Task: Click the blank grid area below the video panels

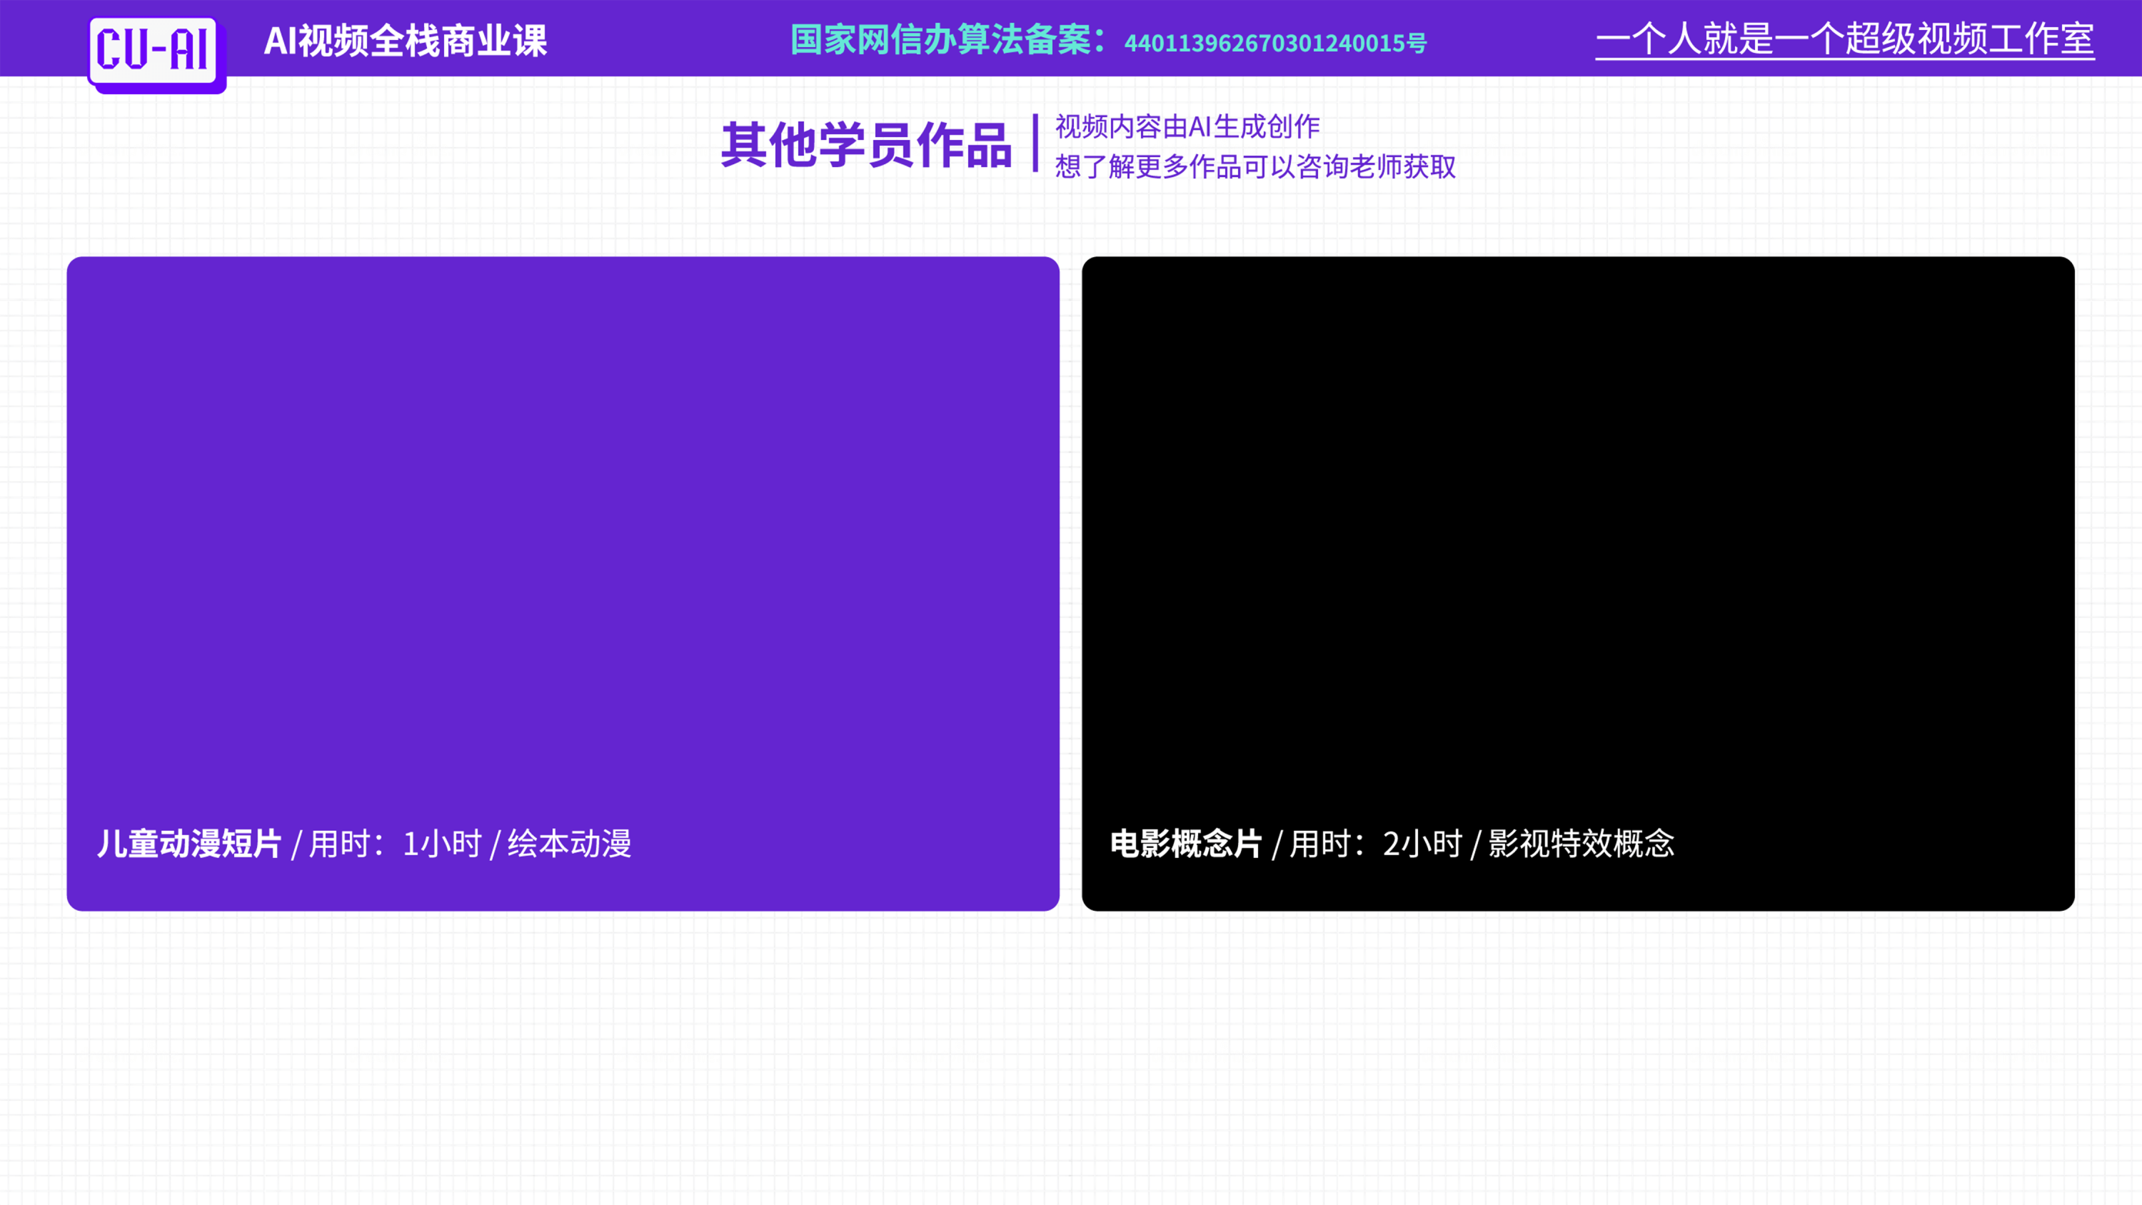Action: pyautogui.click(x=1071, y=1056)
